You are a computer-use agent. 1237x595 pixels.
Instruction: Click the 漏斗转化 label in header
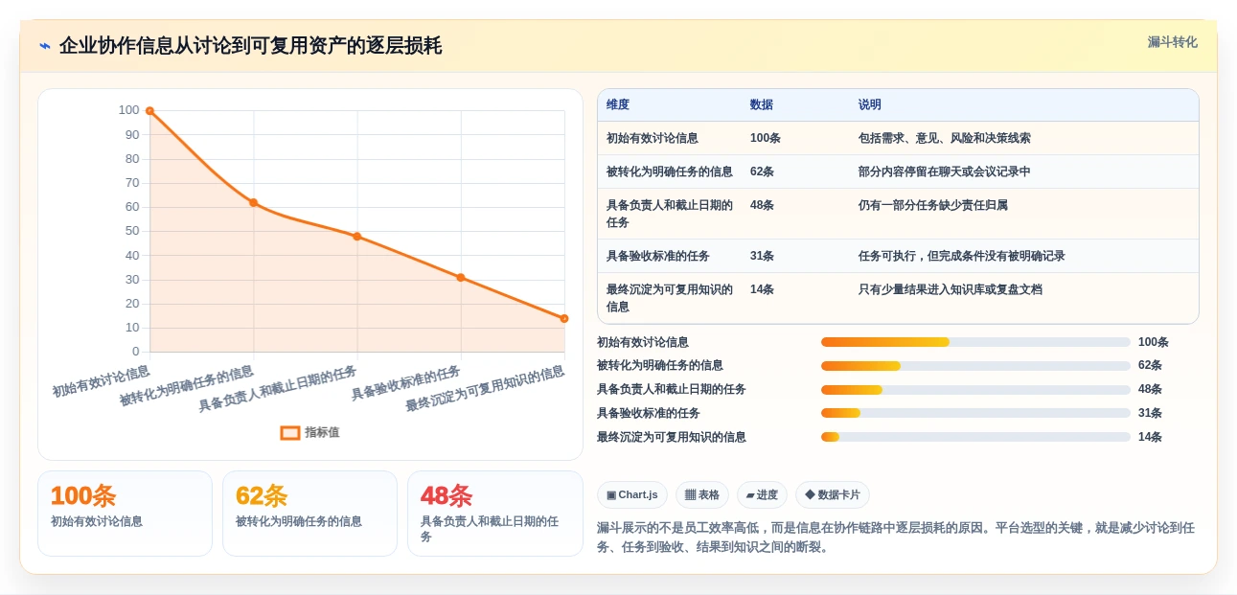[1172, 42]
